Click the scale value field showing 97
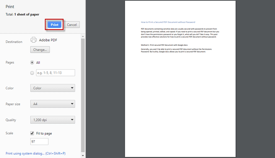Viewport: 275px width, 158px height. tap(39, 141)
